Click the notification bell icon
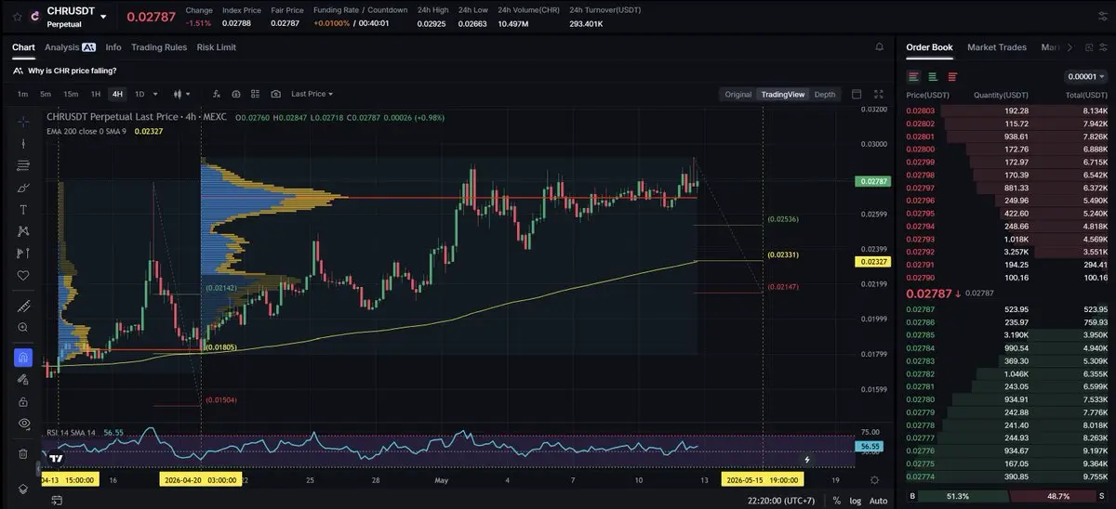This screenshot has width=1116, height=509. tap(879, 46)
